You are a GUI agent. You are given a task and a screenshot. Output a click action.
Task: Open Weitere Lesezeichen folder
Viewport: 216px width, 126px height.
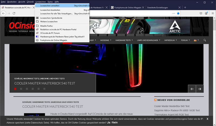click(x=62, y=22)
